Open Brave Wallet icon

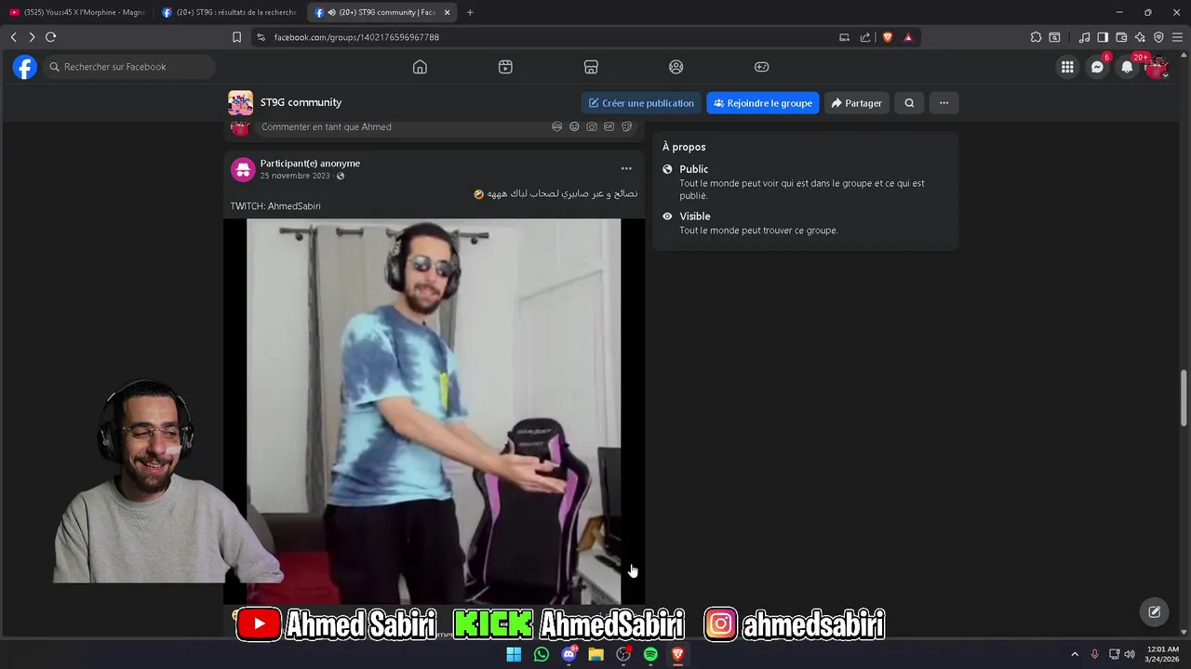tap(1121, 37)
